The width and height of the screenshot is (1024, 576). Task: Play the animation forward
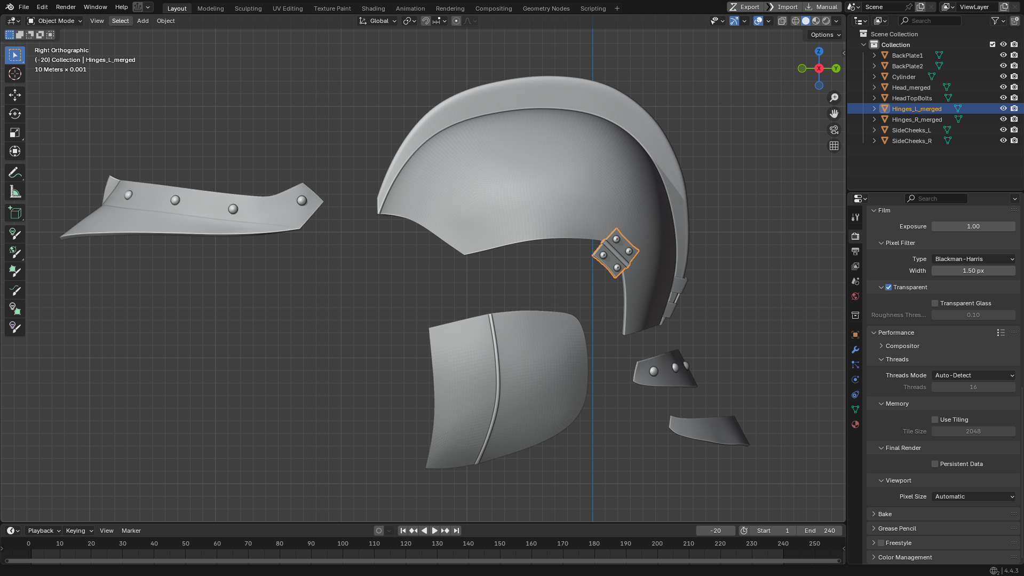(x=434, y=531)
